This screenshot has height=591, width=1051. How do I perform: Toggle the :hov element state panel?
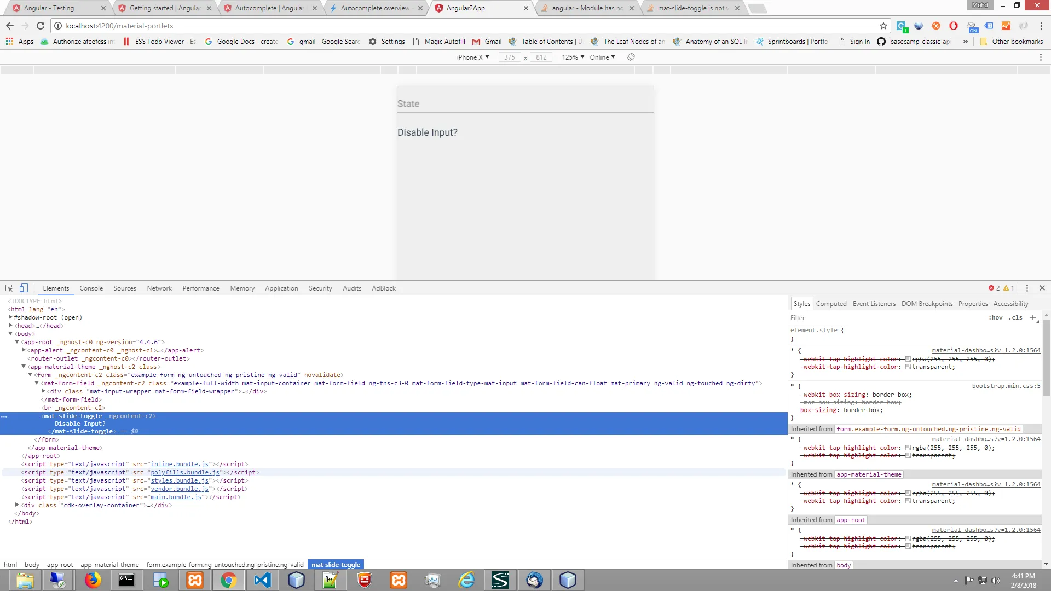995,318
